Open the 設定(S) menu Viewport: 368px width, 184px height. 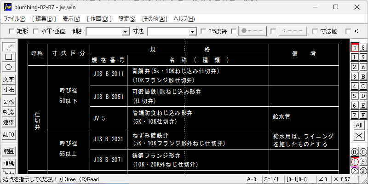coord(127,19)
